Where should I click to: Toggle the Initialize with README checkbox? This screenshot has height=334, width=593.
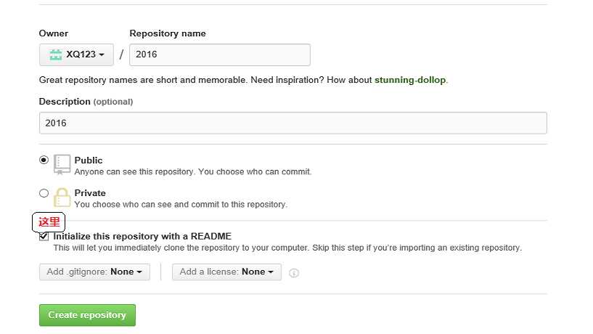[x=44, y=236]
